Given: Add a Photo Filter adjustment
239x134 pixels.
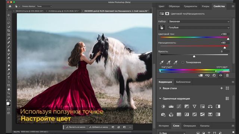Looking at the screenshot, I should (x=163, y=114).
